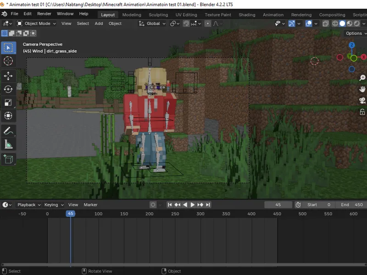Toggle the use preview range clock icon
Screen dimensions: 367x275
[x=298, y=205]
